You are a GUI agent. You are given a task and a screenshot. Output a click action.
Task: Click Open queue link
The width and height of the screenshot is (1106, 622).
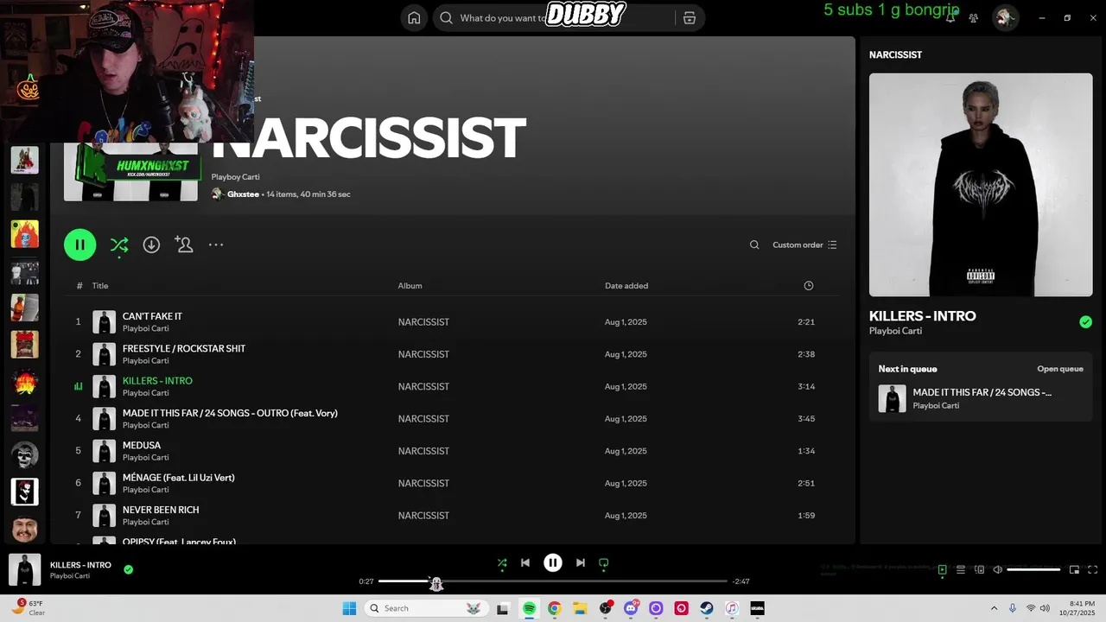(x=1060, y=369)
